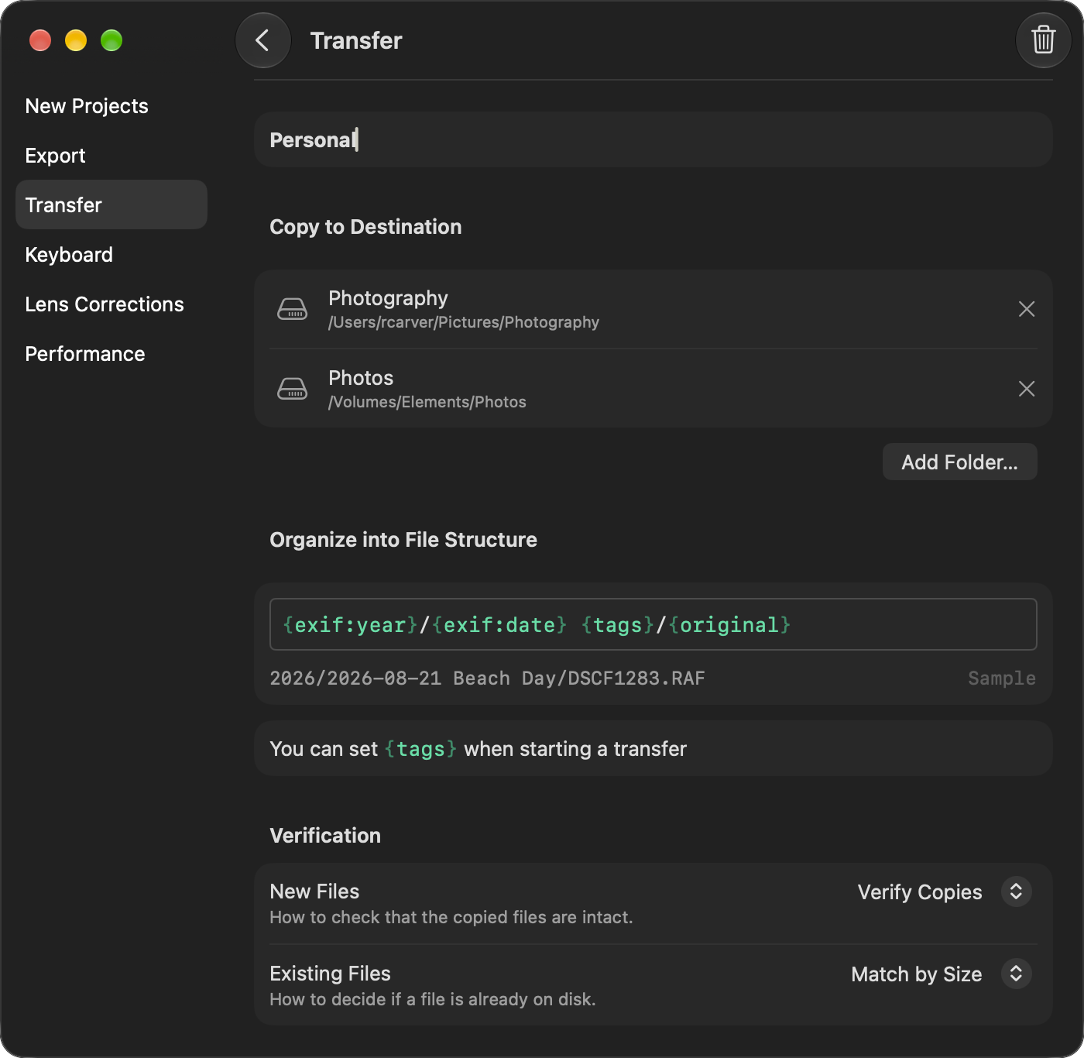Viewport: 1084px width, 1058px height.
Task: Click the /Users/rcarver/Pictures/Photography path
Action: click(464, 322)
